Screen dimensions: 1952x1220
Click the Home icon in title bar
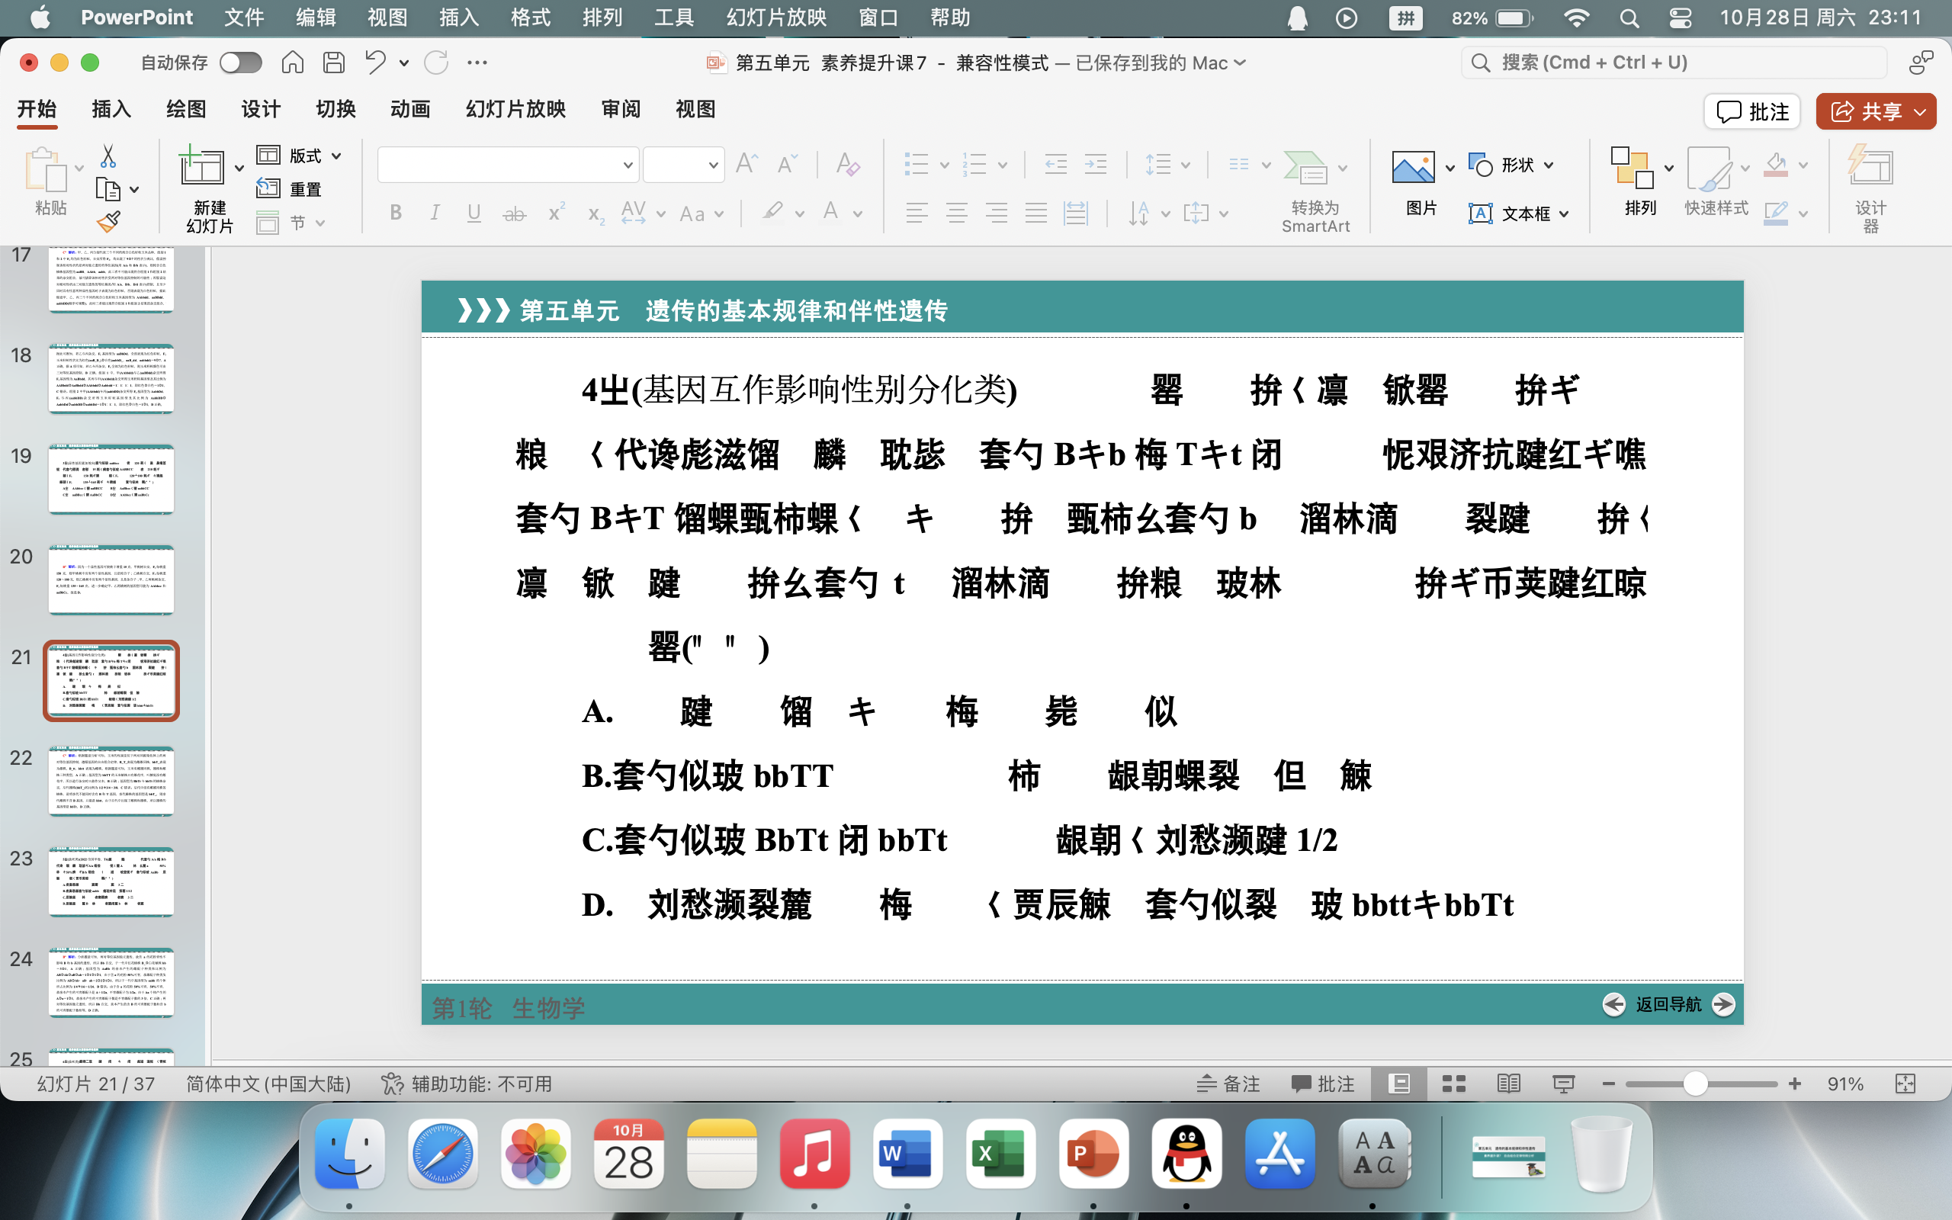(293, 62)
